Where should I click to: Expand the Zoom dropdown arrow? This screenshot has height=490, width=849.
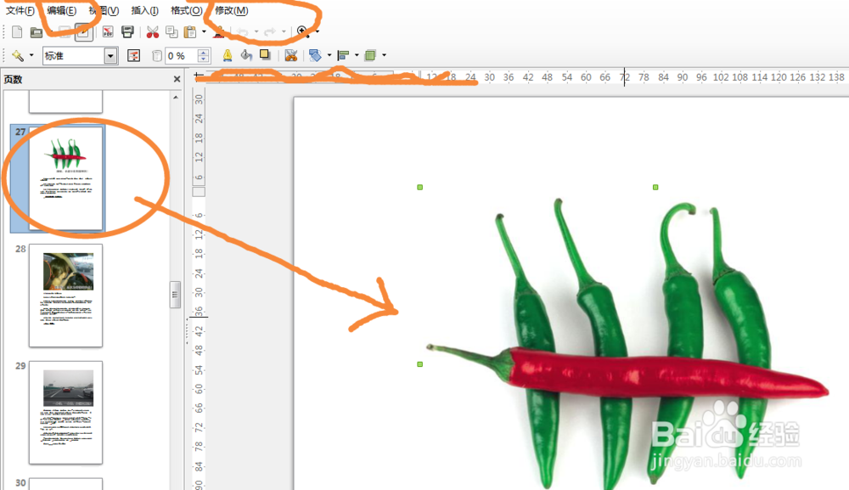click(318, 32)
